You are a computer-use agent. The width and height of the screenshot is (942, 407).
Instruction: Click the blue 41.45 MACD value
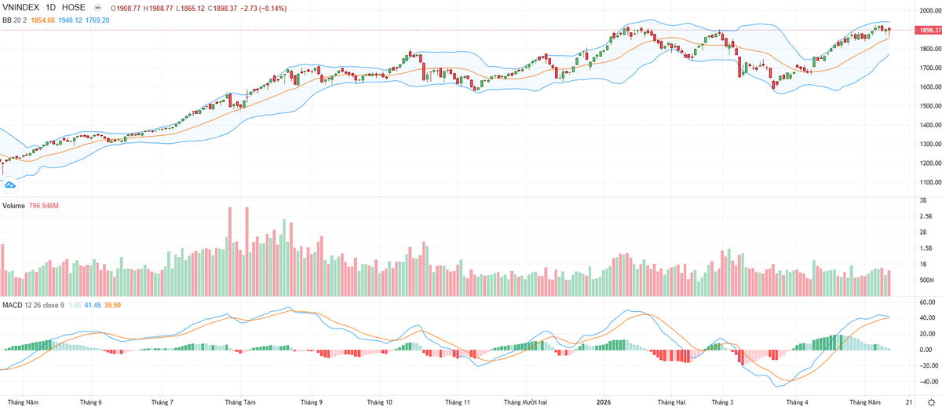pyautogui.click(x=93, y=304)
